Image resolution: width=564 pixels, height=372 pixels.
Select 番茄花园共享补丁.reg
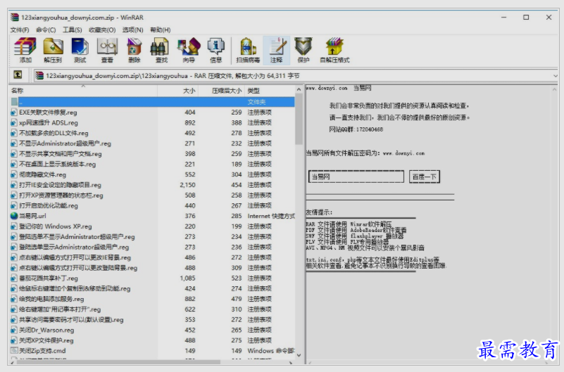pyautogui.click(x=49, y=278)
